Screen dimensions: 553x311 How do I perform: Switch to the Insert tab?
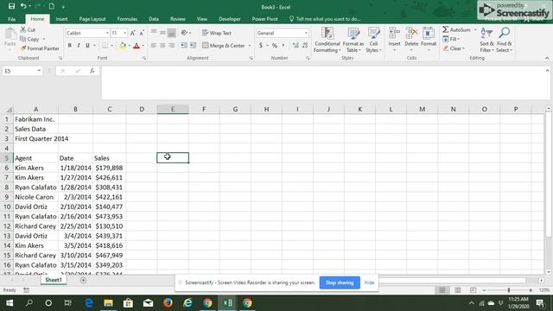pyautogui.click(x=61, y=19)
